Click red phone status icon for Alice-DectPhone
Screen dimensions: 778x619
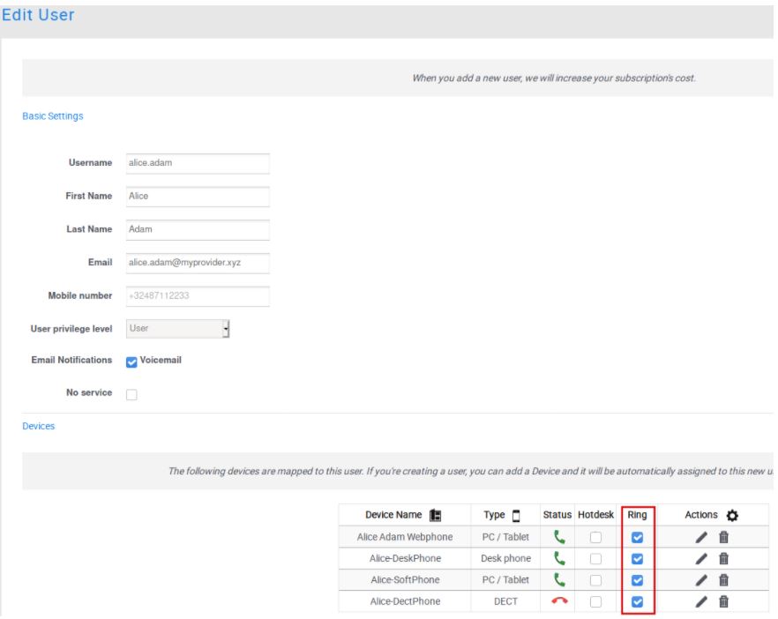(x=558, y=601)
